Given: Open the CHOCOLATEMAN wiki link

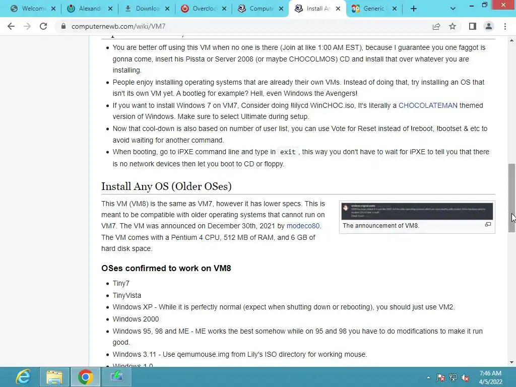Looking at the screenshot, I should 428,105.
